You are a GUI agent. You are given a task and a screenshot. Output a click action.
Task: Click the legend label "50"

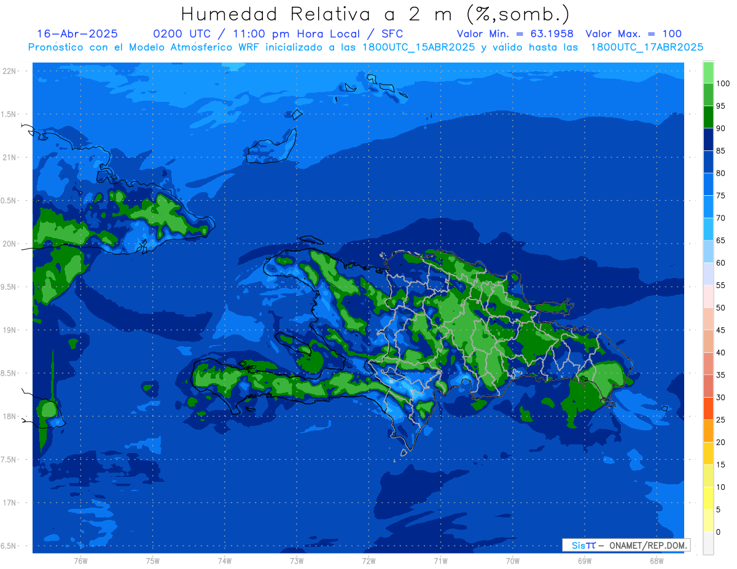pos(720,308)
